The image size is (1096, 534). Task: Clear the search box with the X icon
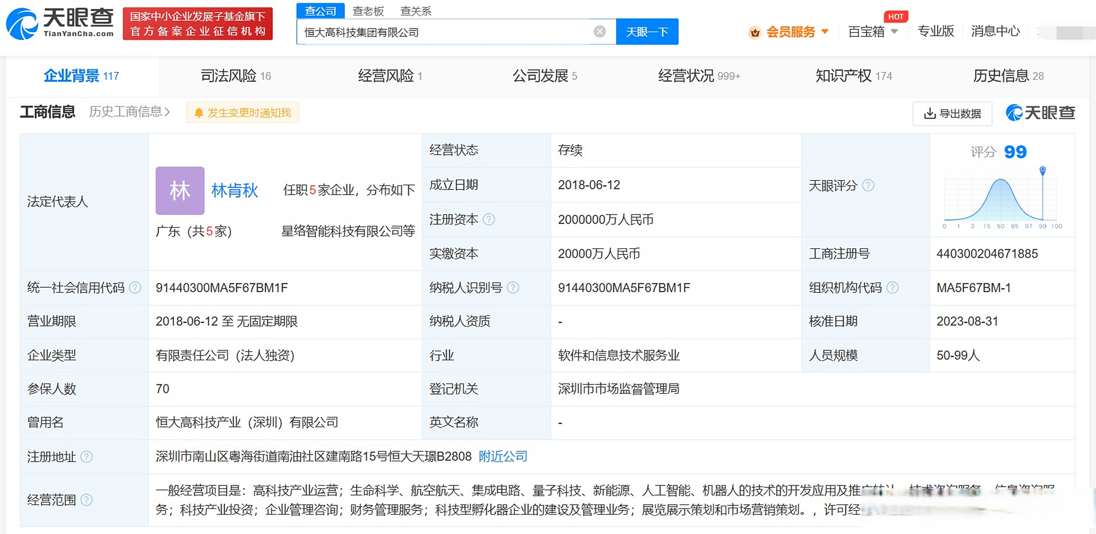tap(600, 31)
